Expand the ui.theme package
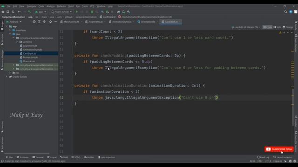This screenshot has height=167, width=298. (17, 42)
